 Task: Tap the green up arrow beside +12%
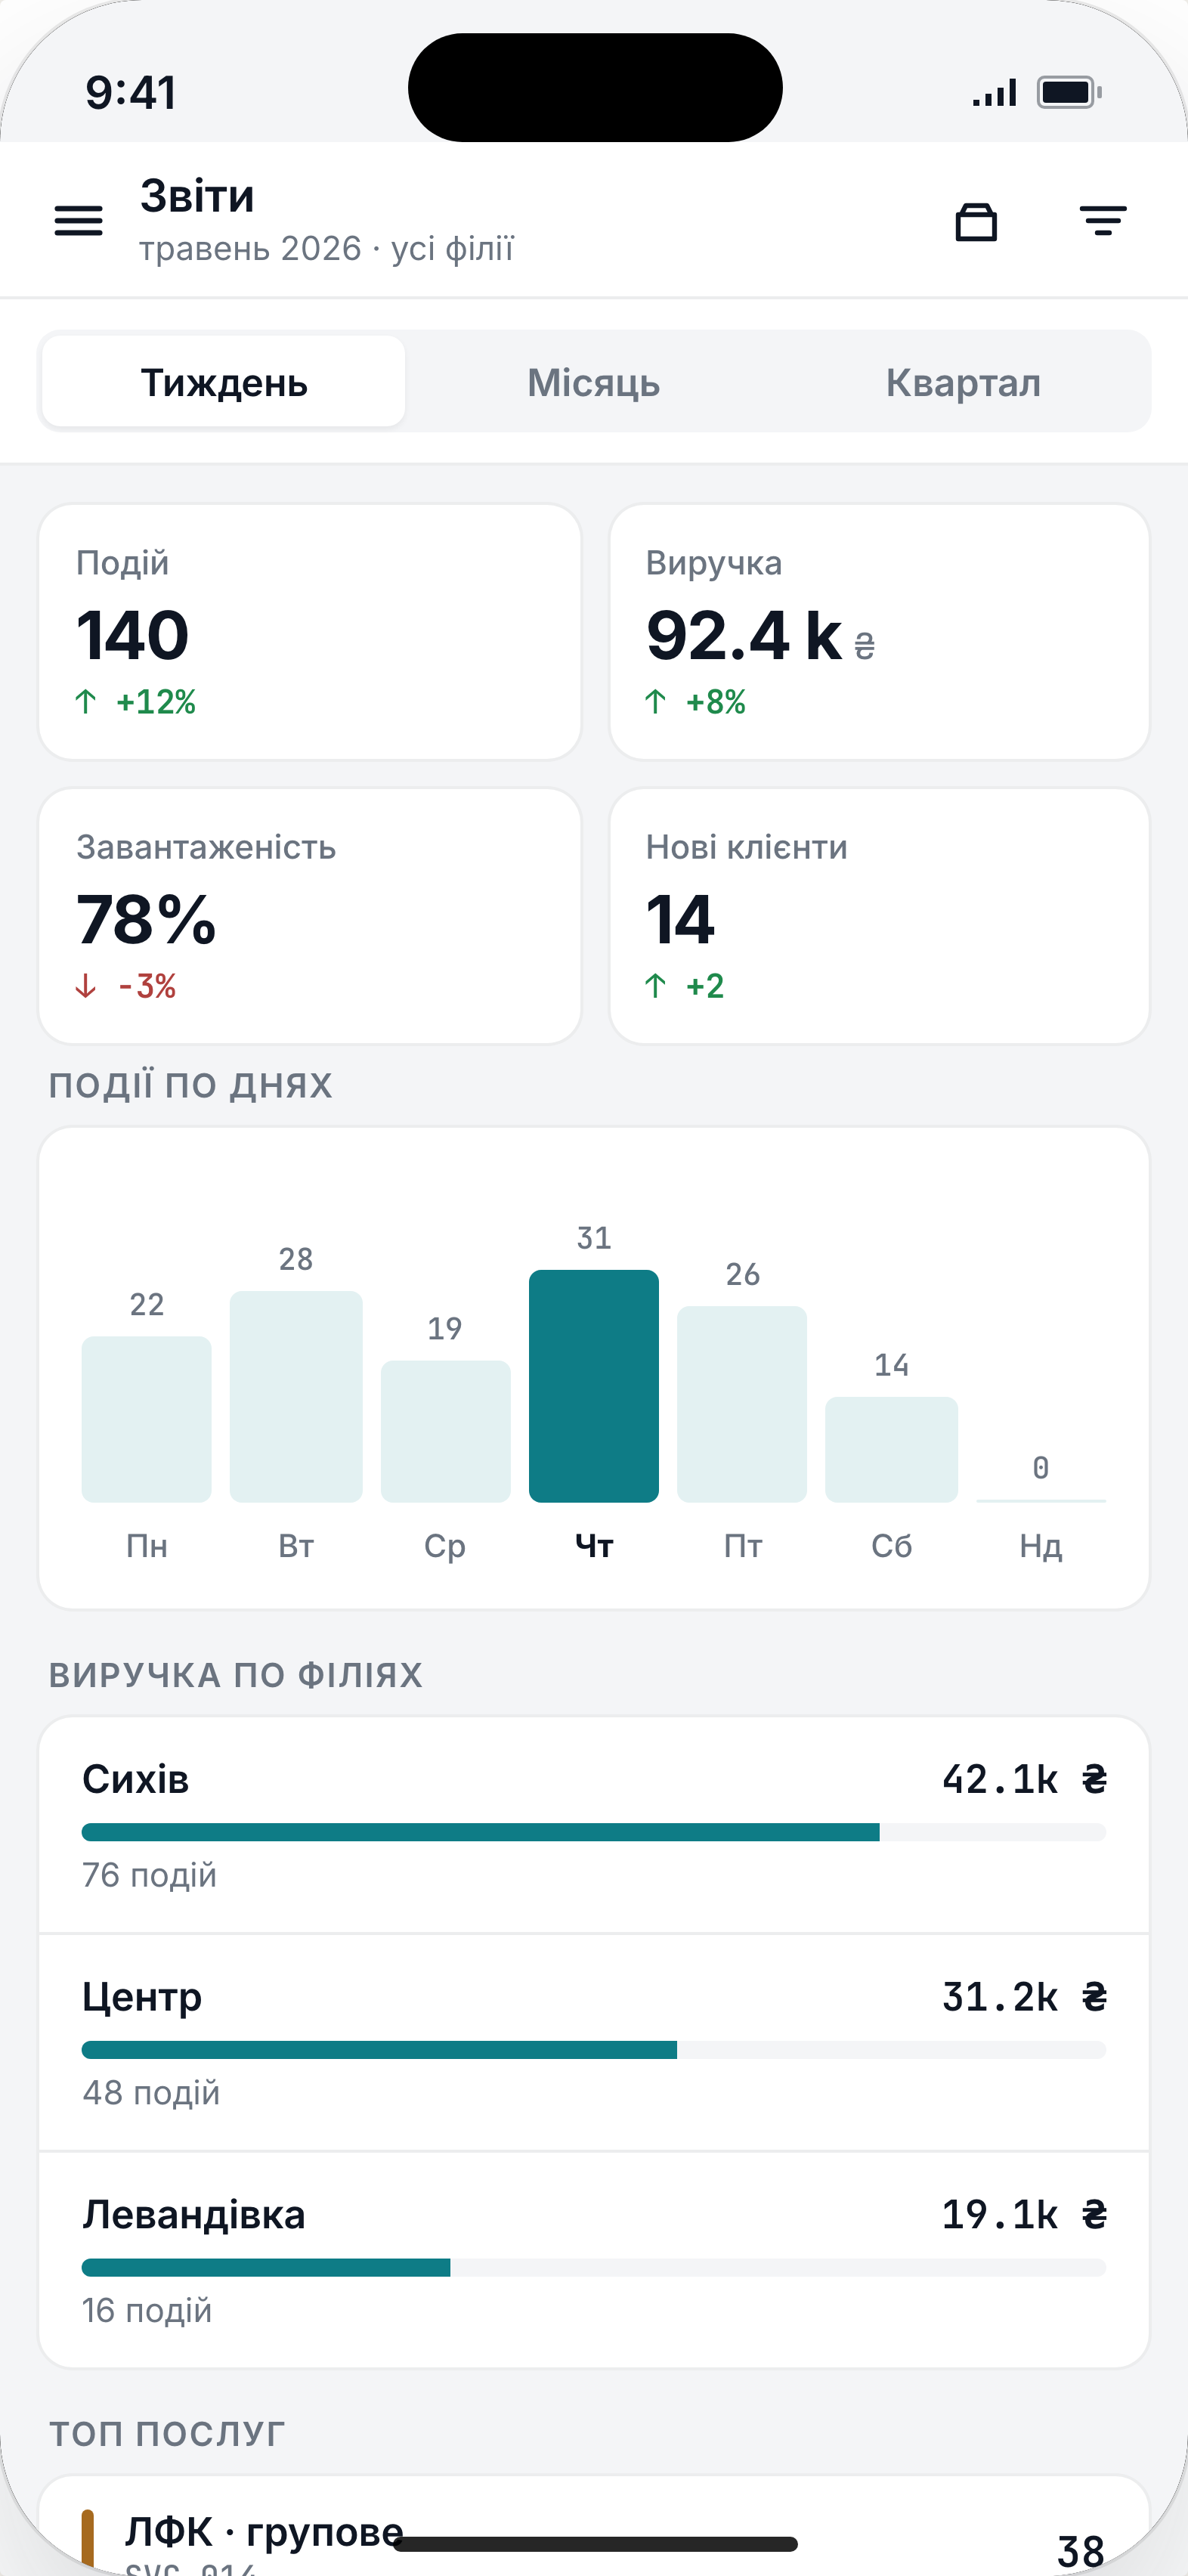click(86, 702)
